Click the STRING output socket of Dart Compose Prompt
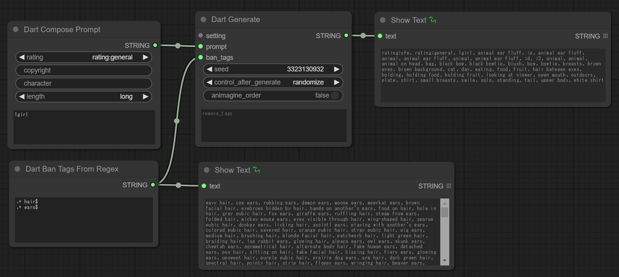Screen dimensions: 619x277 tap(155, 45)
